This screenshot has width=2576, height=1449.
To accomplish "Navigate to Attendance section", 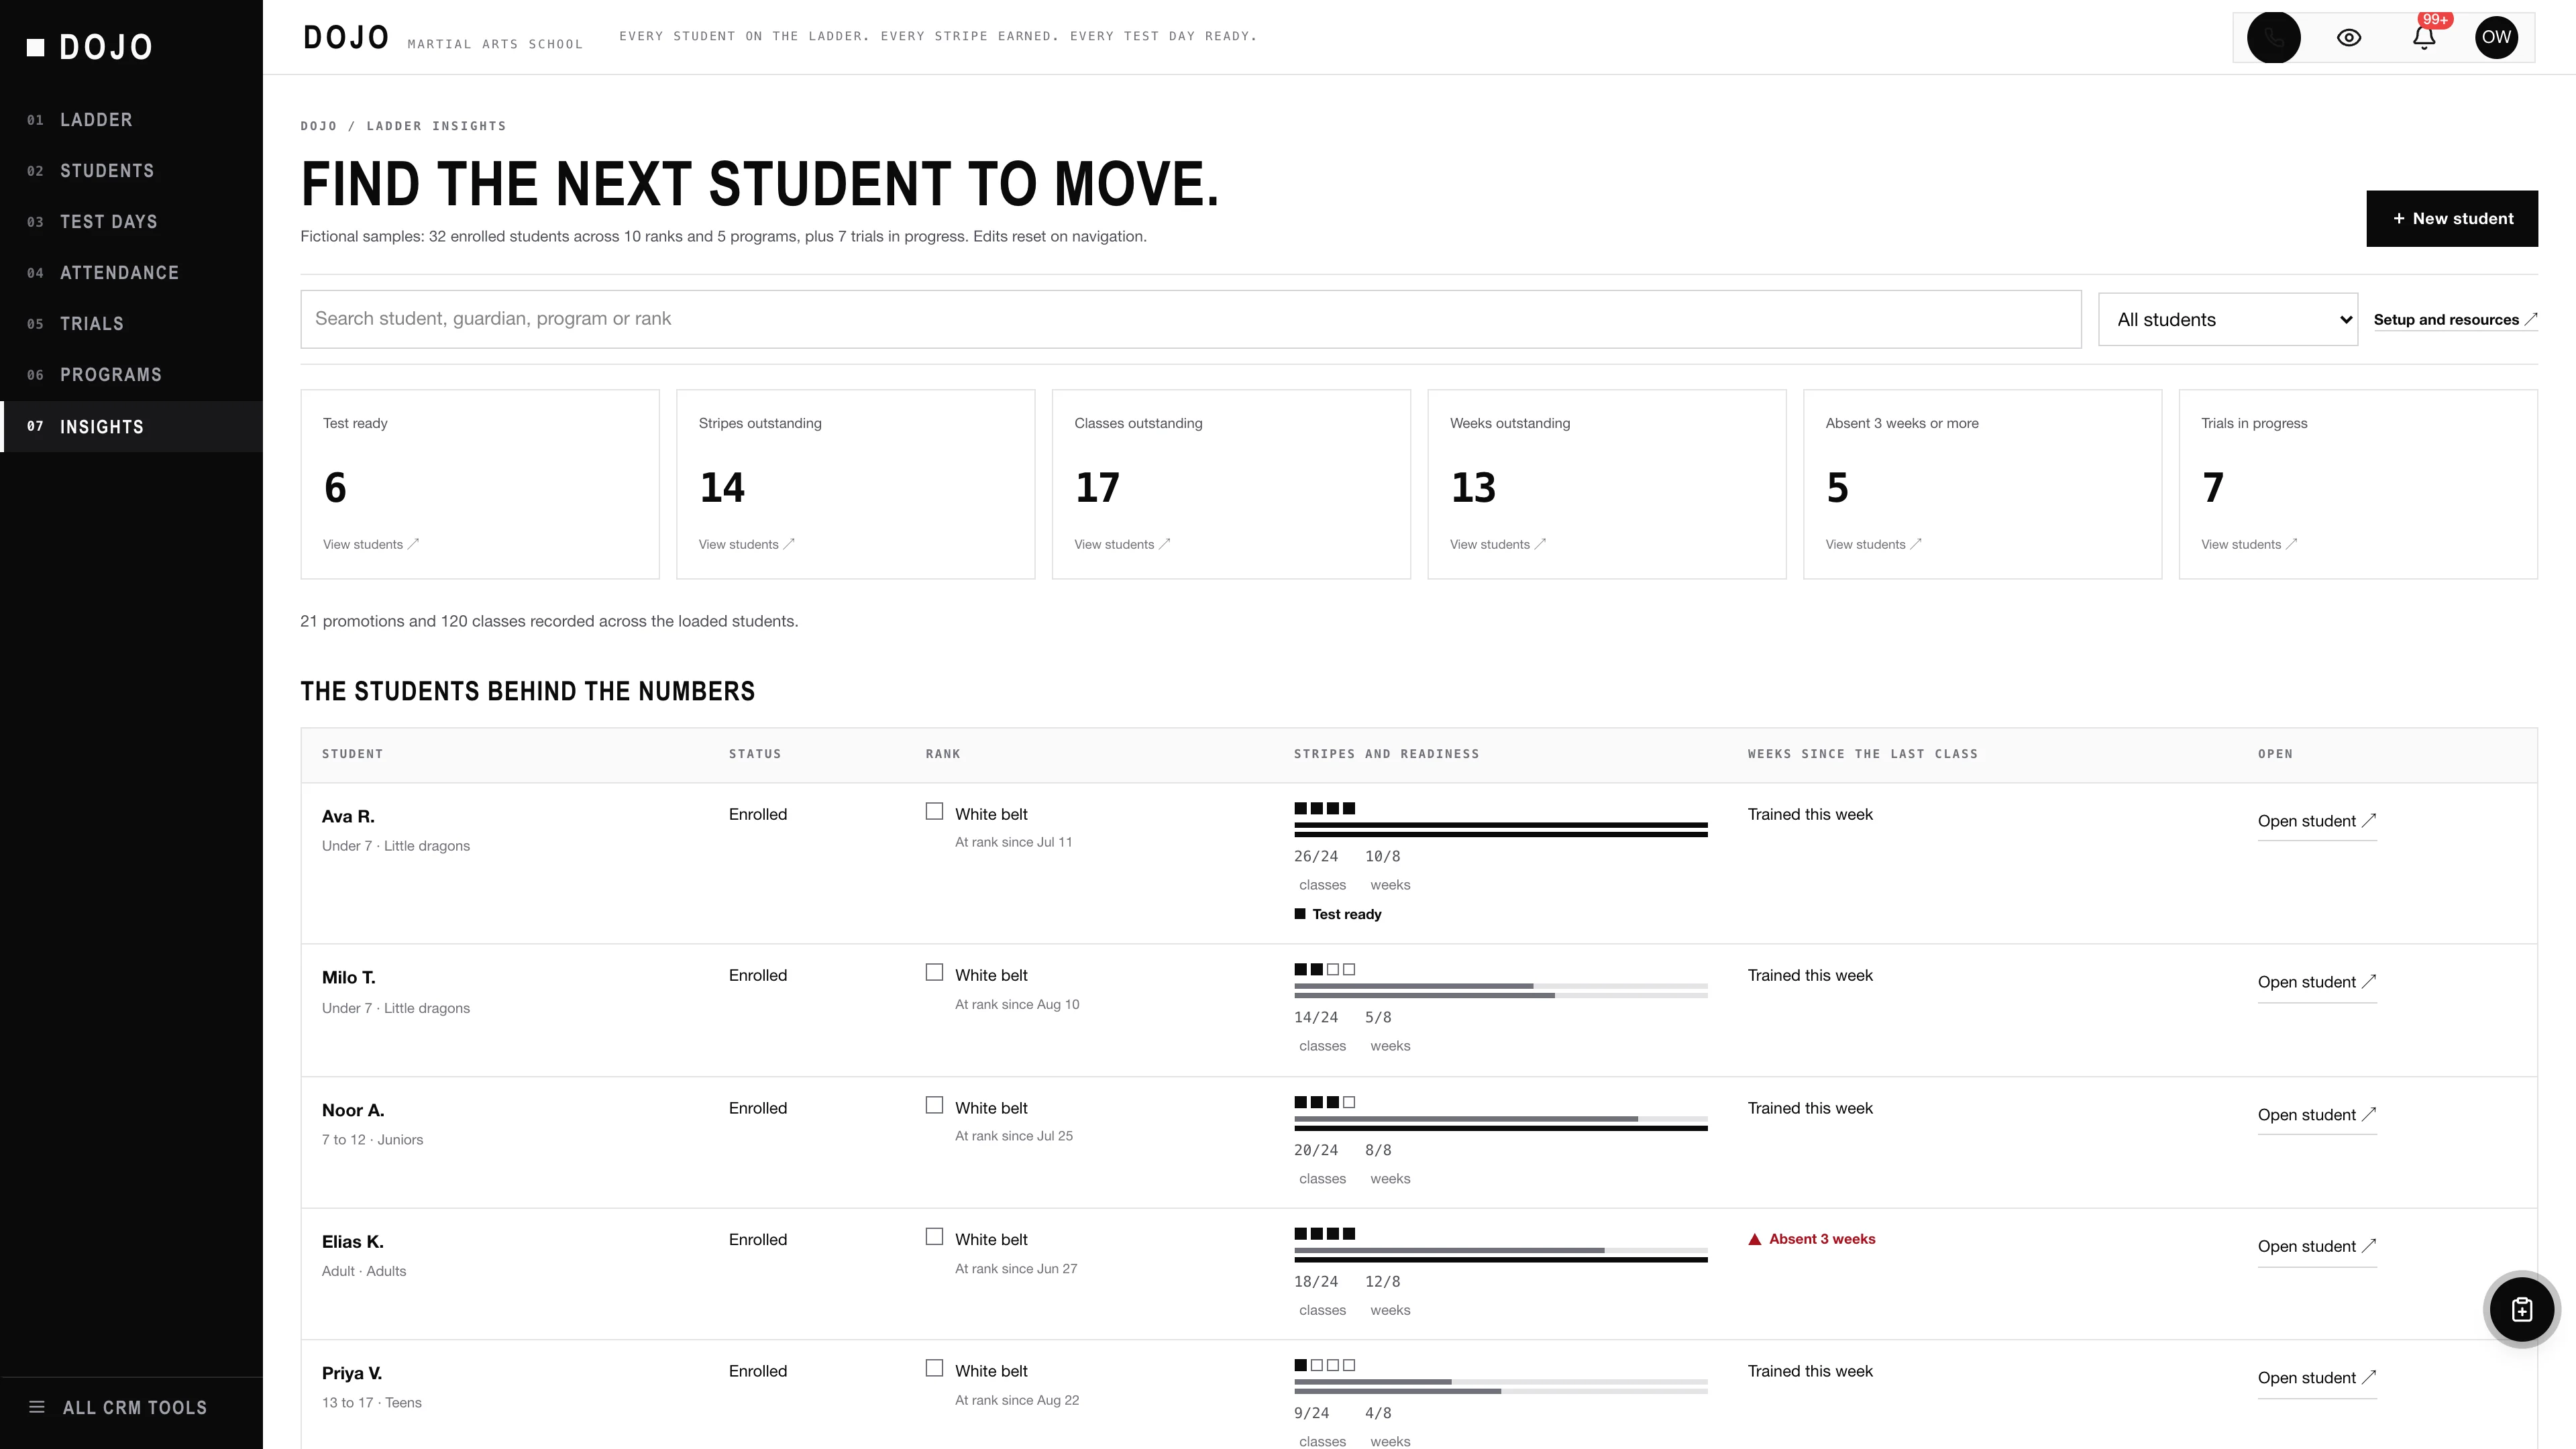I will pyautogui.click(x=131, y=273).
